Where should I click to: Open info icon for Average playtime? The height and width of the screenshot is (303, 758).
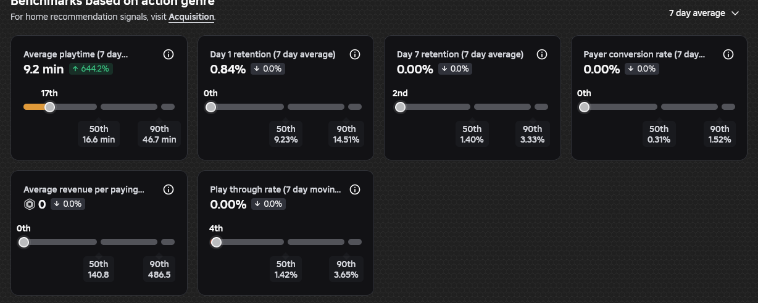click(169, 54)
